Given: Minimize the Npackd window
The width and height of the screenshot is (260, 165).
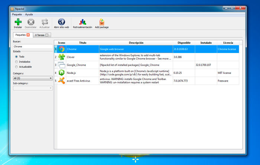Looking at the screenshot, I should point(226,8).
